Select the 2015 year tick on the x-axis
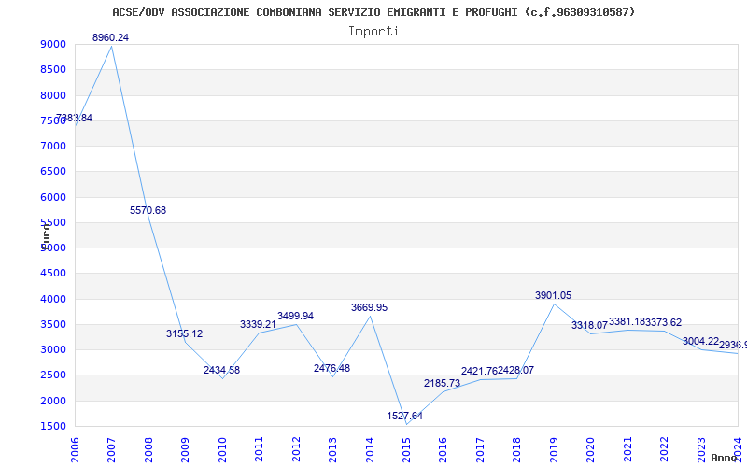The image size is (747, 467). coord(407,446)
